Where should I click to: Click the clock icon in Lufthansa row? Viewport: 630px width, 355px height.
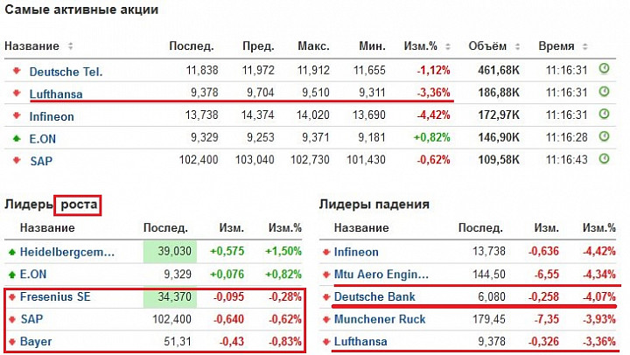pyautogui.click(x=604, y=92)
